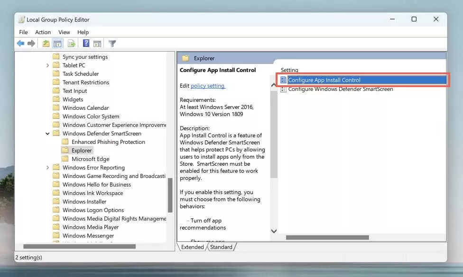Screen dimensions: 463x277
Task: Minimize the Local Group Policy Editor window
Action: 392,19
